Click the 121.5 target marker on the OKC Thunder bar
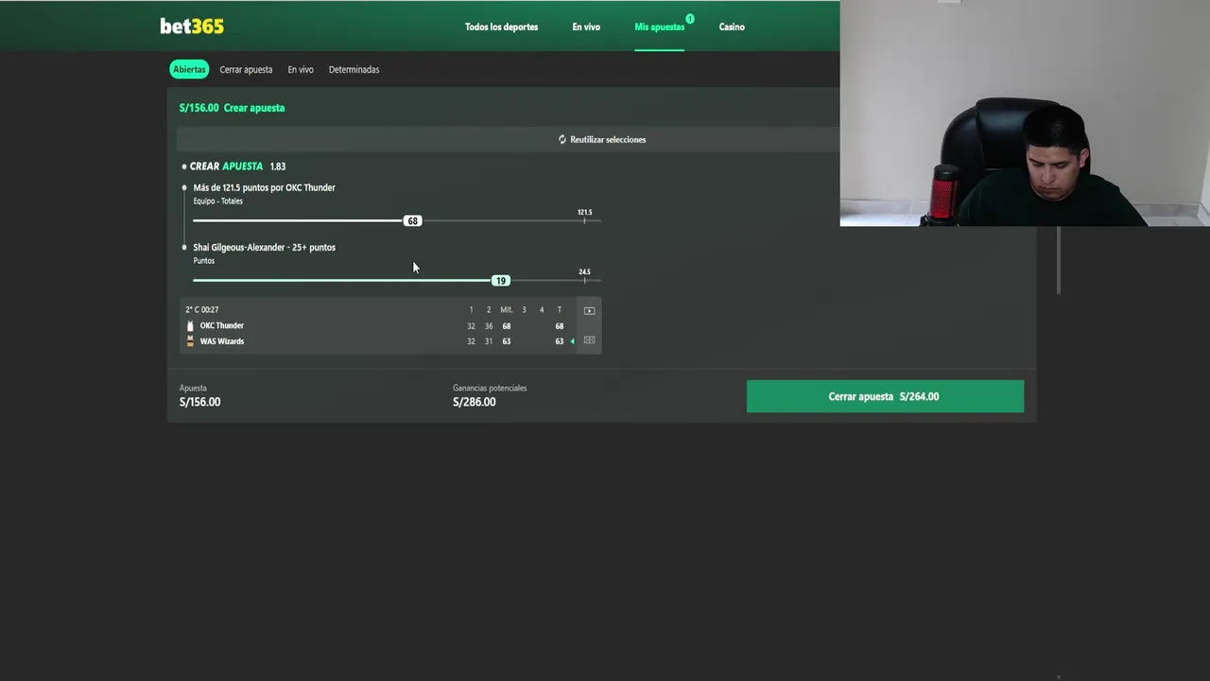 (584, 216)
